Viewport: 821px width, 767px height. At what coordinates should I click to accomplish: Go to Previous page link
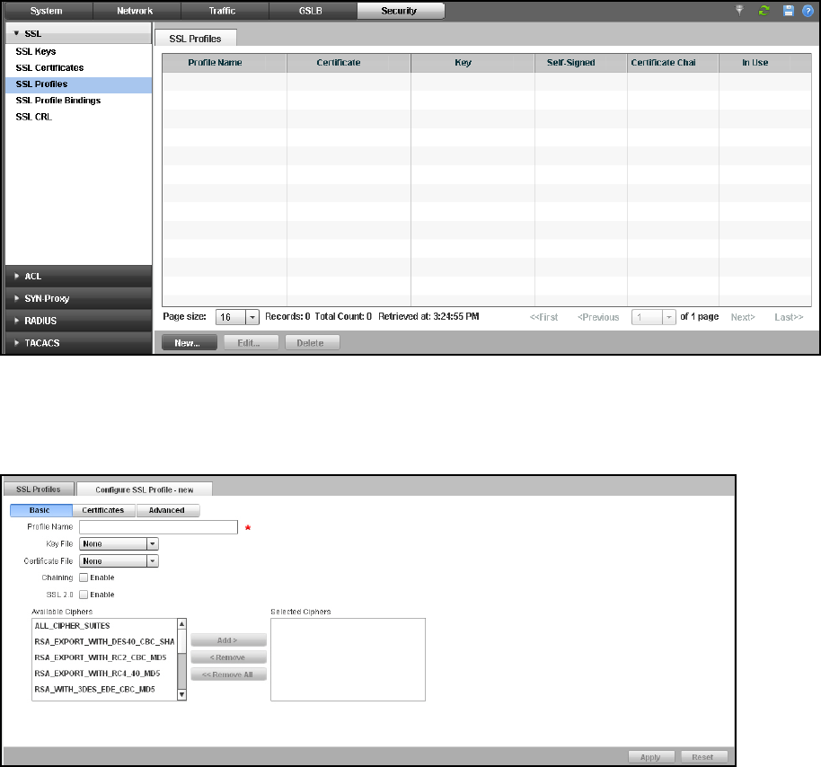(598, 317)
